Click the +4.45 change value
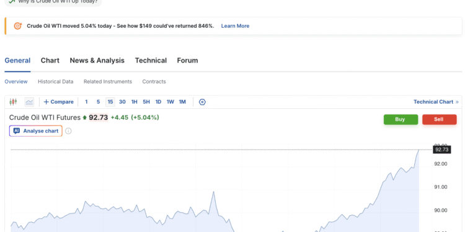The width and height of the screenshot is (465, 232). click(120, 118)
